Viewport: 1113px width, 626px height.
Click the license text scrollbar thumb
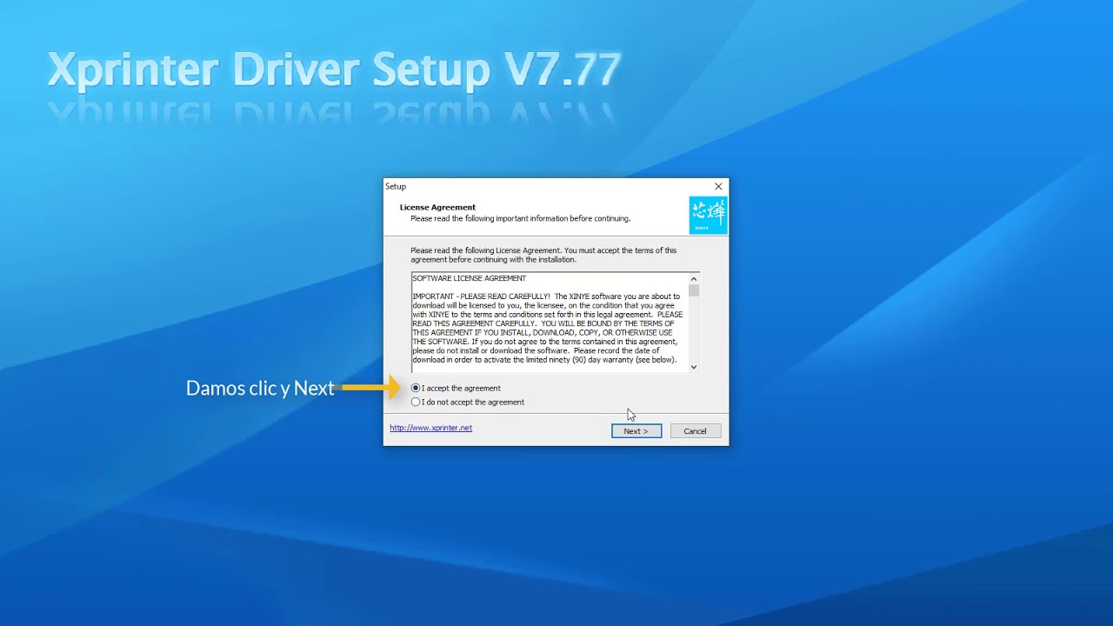pos(694,290)
